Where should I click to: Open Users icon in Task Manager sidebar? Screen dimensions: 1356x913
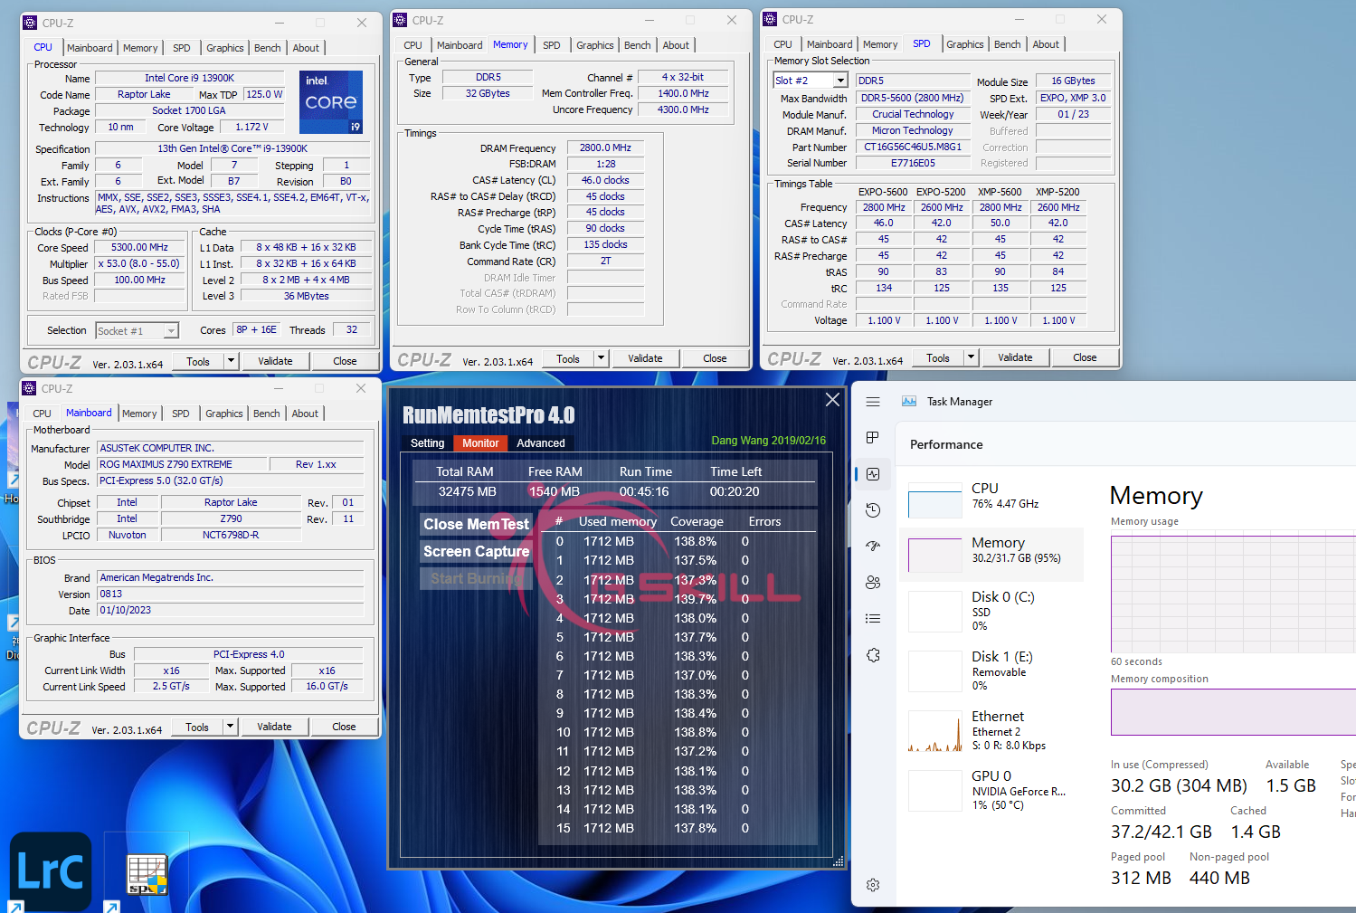(873, 583)
